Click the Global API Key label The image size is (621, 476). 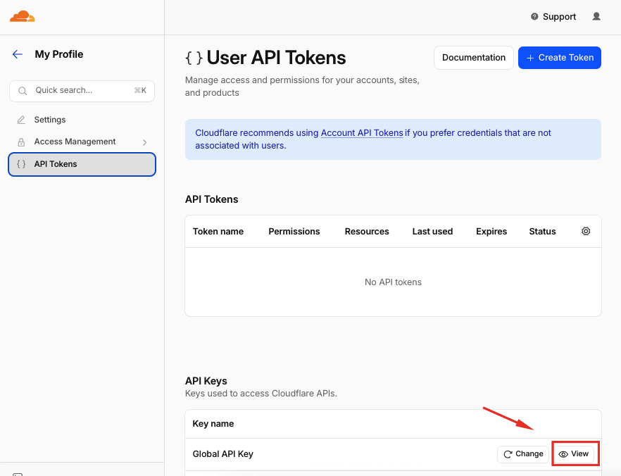pyautogui.click(x=223, y=454)
